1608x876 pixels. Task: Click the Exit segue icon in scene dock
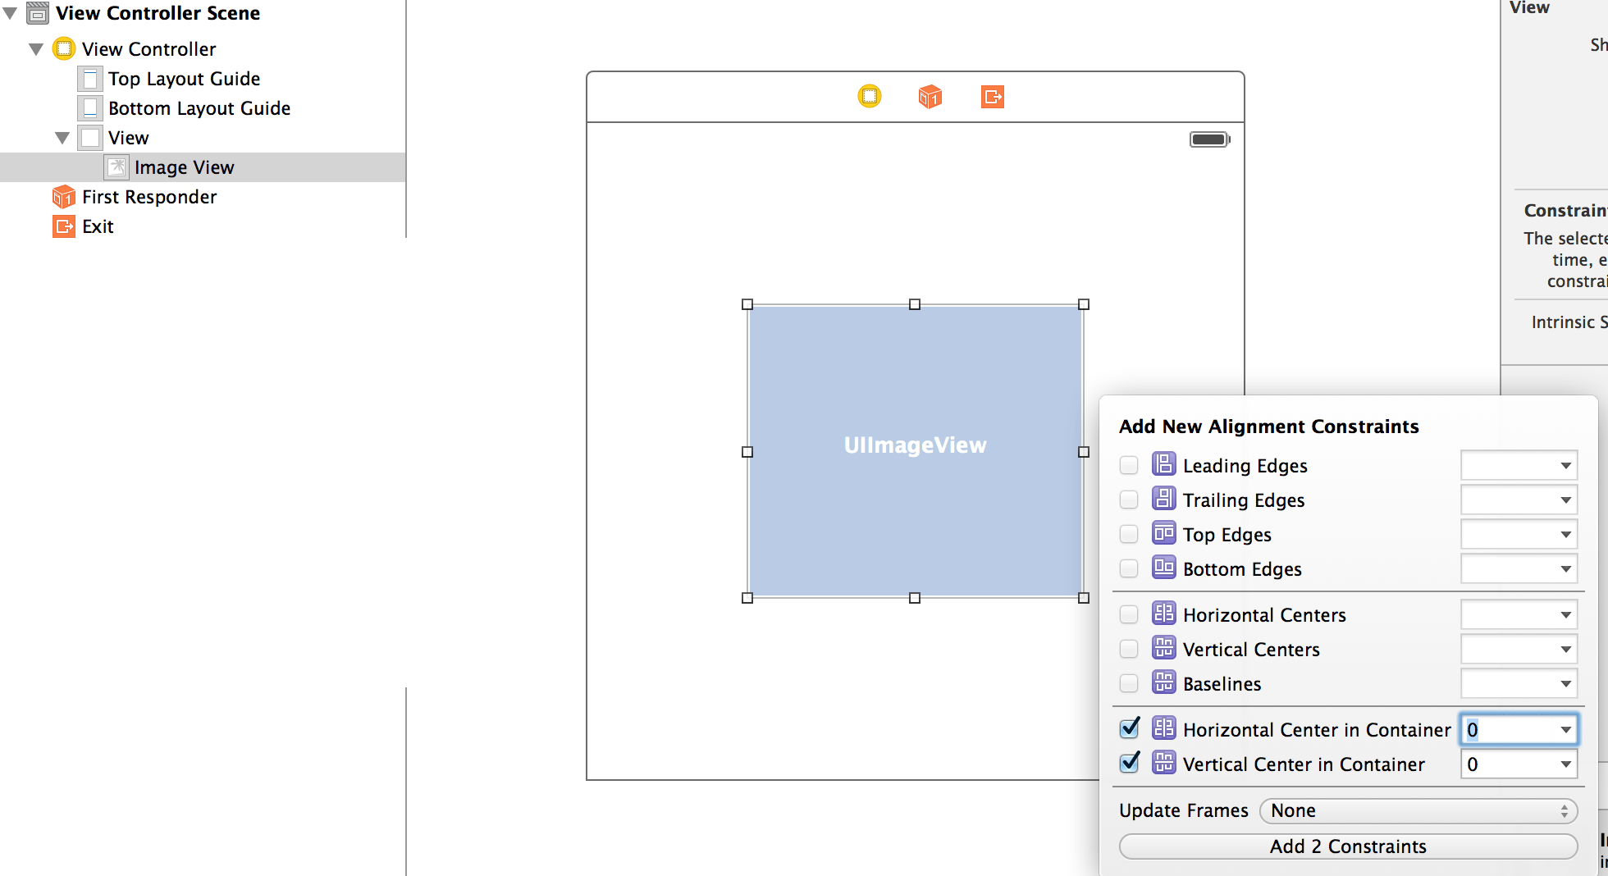(x=993, y=96)
